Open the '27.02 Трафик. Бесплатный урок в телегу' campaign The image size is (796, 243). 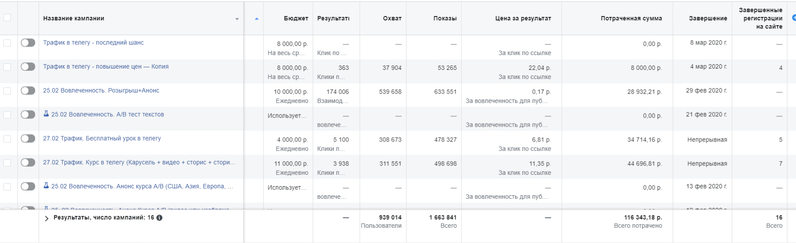click(102, 138)
